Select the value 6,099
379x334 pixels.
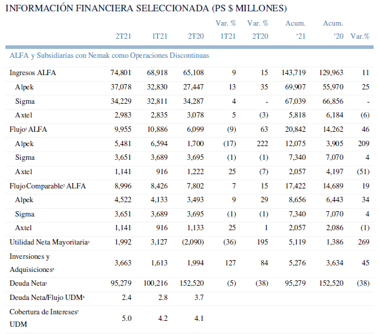[x=195, y=129]
